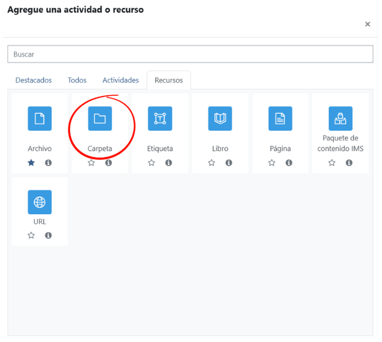Switch to the Actividades tab
Screen dimensions: 382x342
click(x=121, y=80)
